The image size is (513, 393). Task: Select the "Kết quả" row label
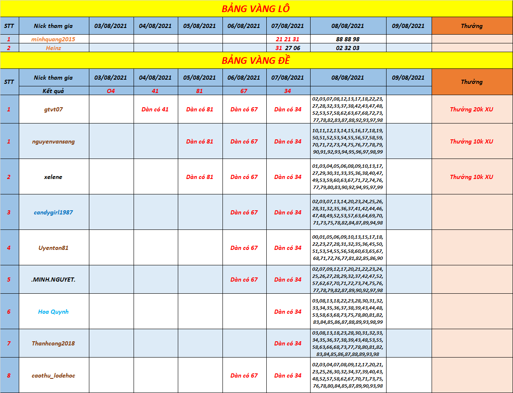pos(53,91)
